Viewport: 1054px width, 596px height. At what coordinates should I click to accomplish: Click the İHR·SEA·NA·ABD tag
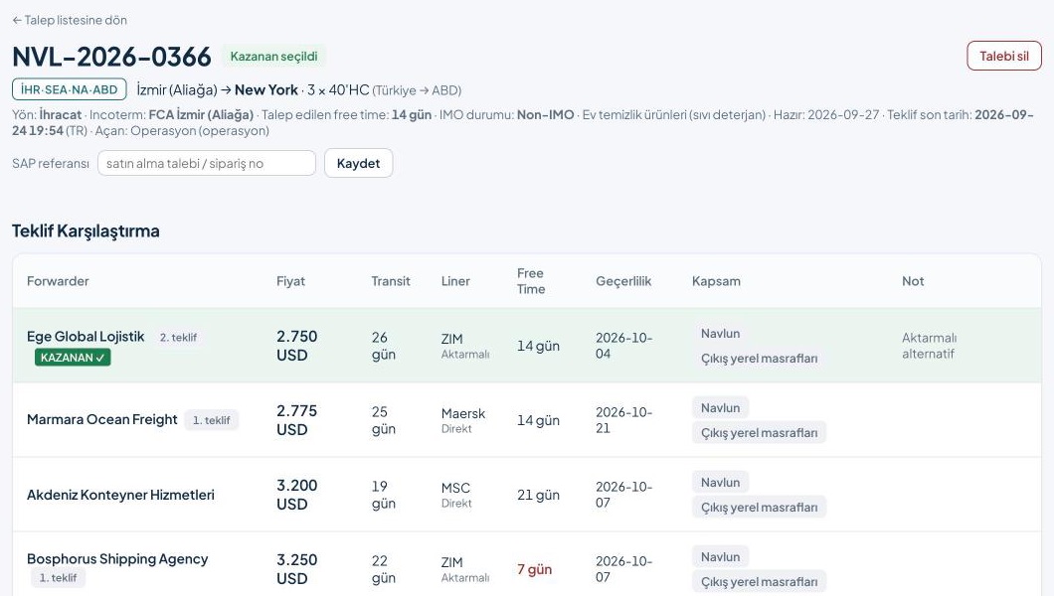pyautogui.click(x=70, y=90)
